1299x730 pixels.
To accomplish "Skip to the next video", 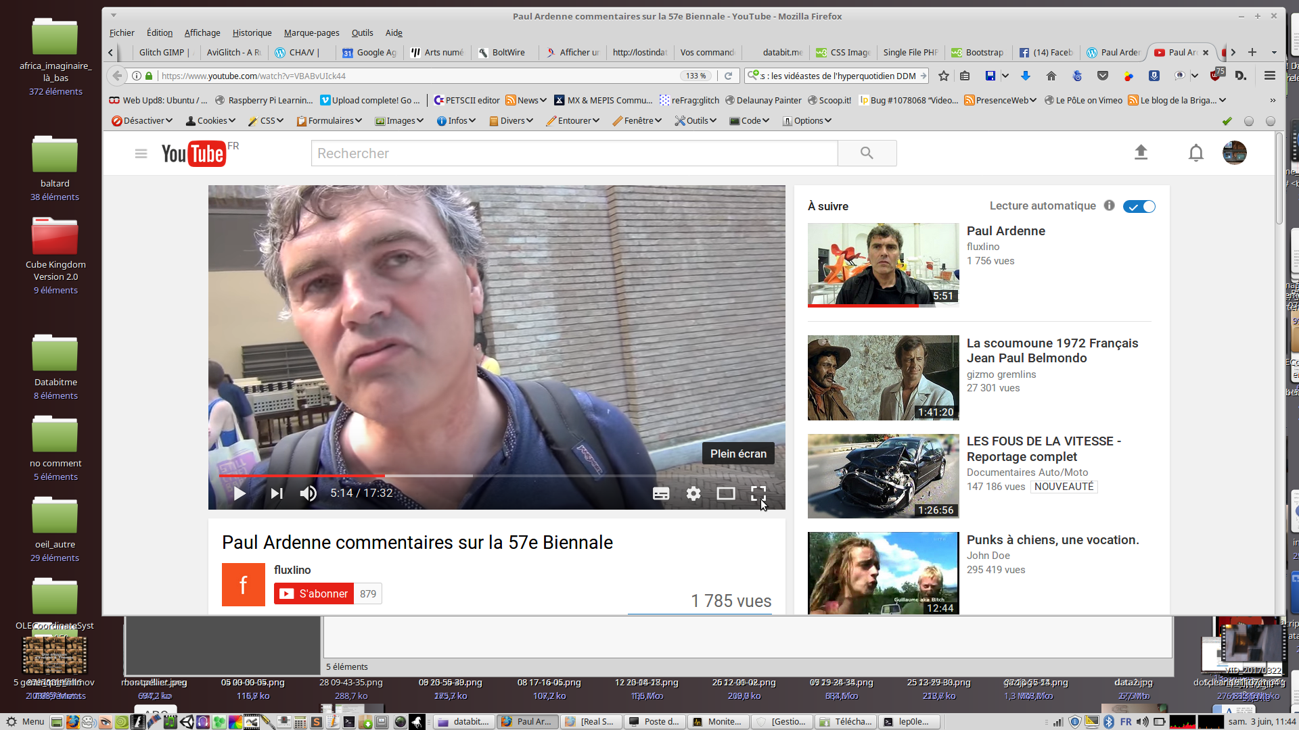I will 277,493.
